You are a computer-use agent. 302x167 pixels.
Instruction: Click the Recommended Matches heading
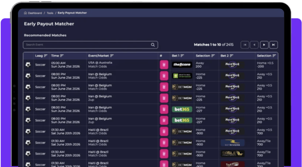(x=45, y=35)
